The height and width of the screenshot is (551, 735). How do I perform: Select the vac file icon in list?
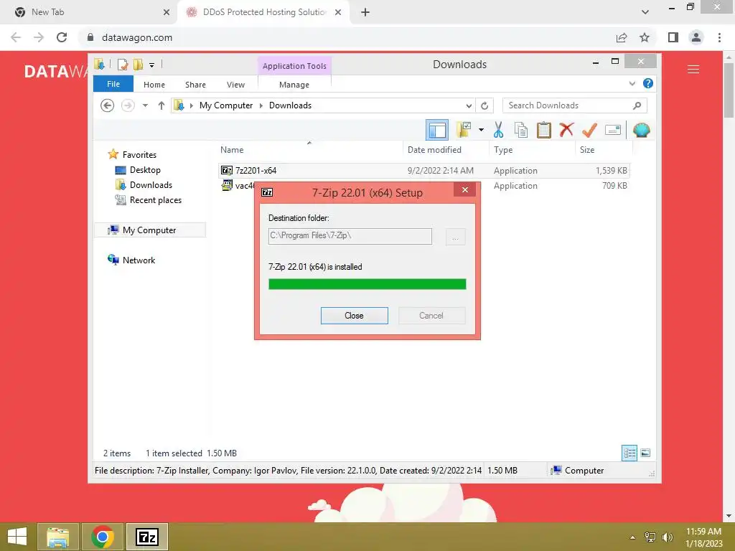227,186
